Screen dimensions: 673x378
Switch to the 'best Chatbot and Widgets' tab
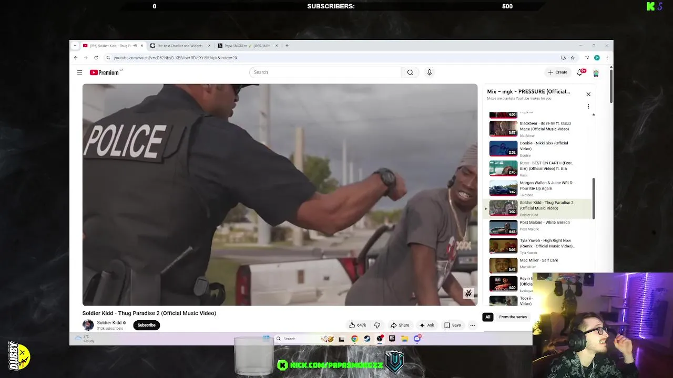[x=180, y=46]
